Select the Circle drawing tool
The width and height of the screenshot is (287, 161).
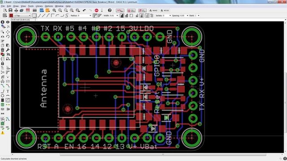click(3, 95)
